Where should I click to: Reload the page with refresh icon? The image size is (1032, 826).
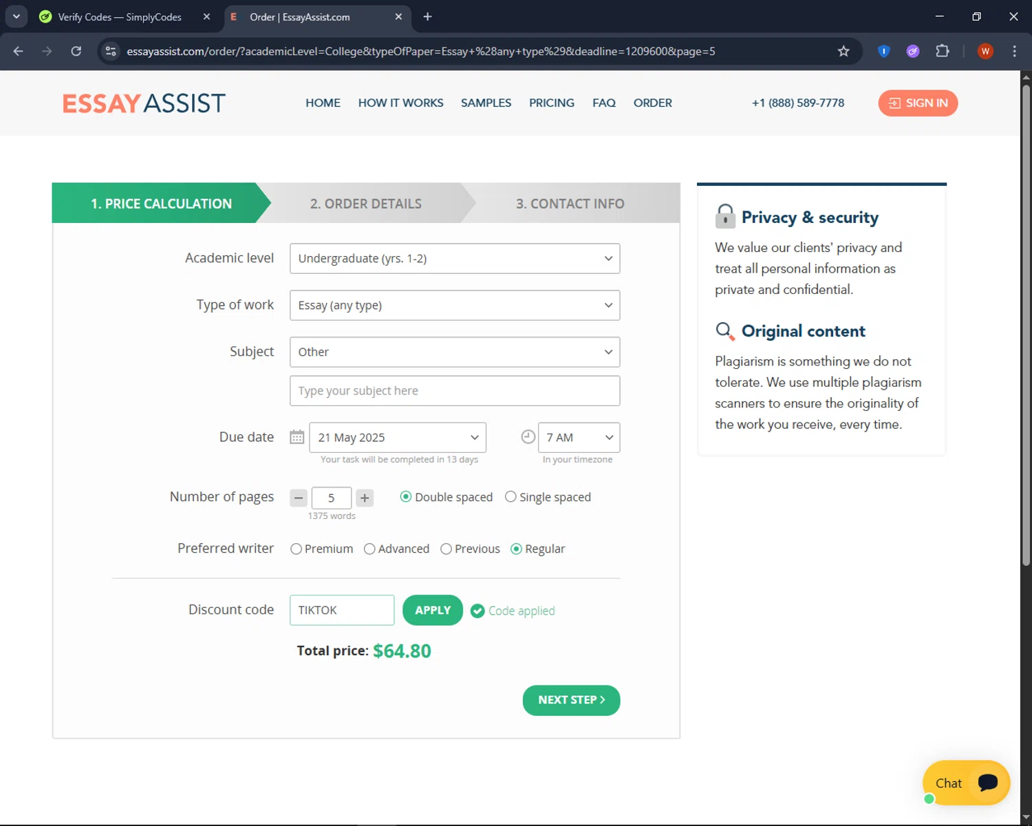76,51
